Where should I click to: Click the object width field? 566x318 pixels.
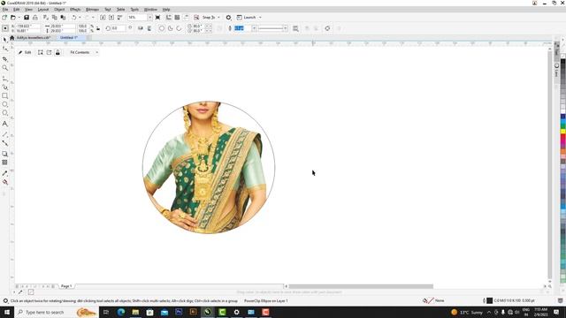click(x=63, y=26)
